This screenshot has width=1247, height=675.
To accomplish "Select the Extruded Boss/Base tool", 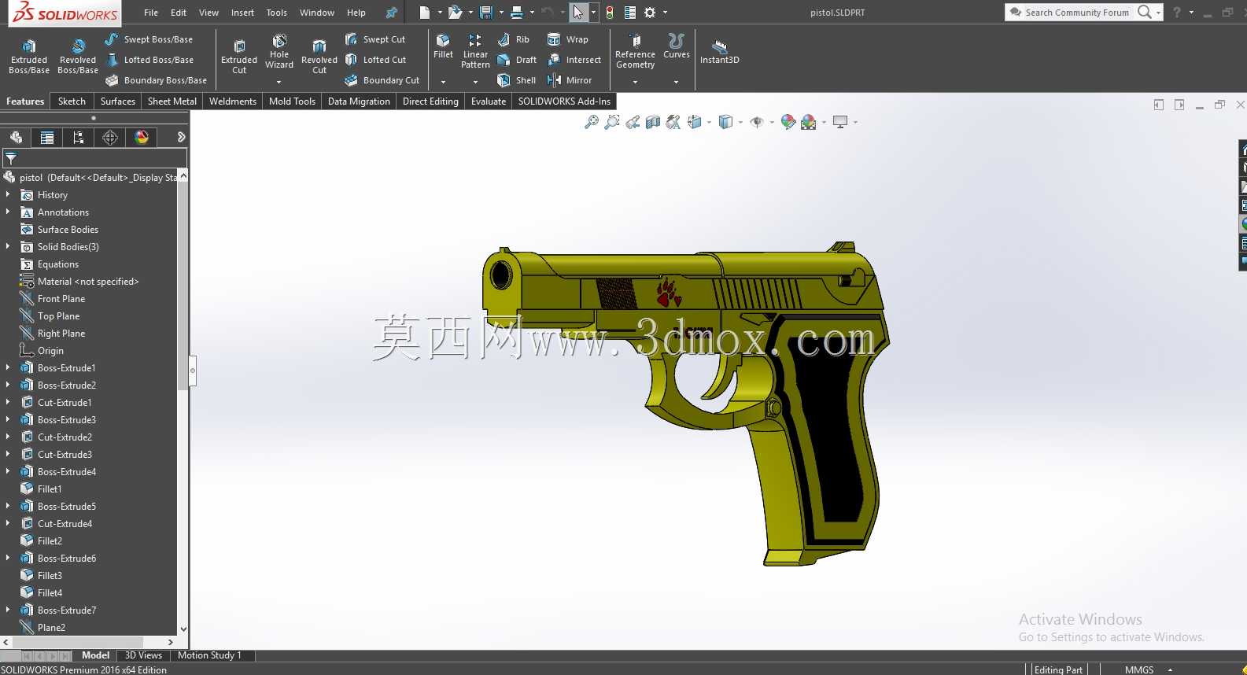I will click(x=29, y=56).
